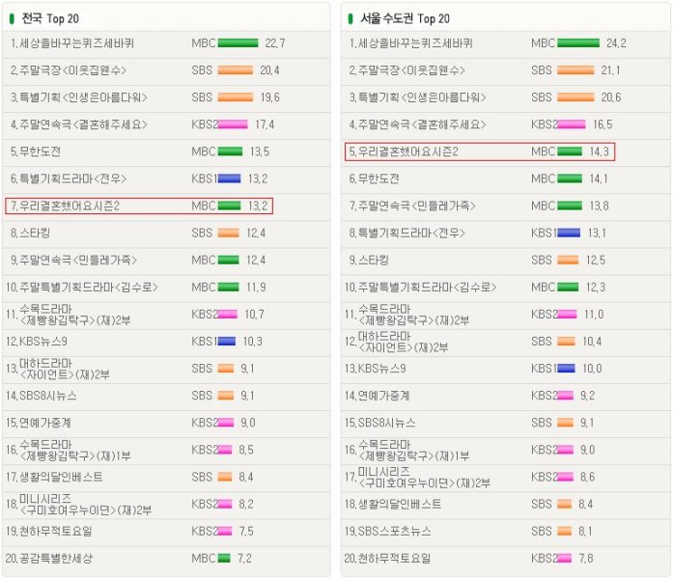The width and height of the screenshot is (673, 579).
Task: Select '14.SBS8시뉴스' in the 전국 list
Action: pyautogui.click(x=42, y=396)
